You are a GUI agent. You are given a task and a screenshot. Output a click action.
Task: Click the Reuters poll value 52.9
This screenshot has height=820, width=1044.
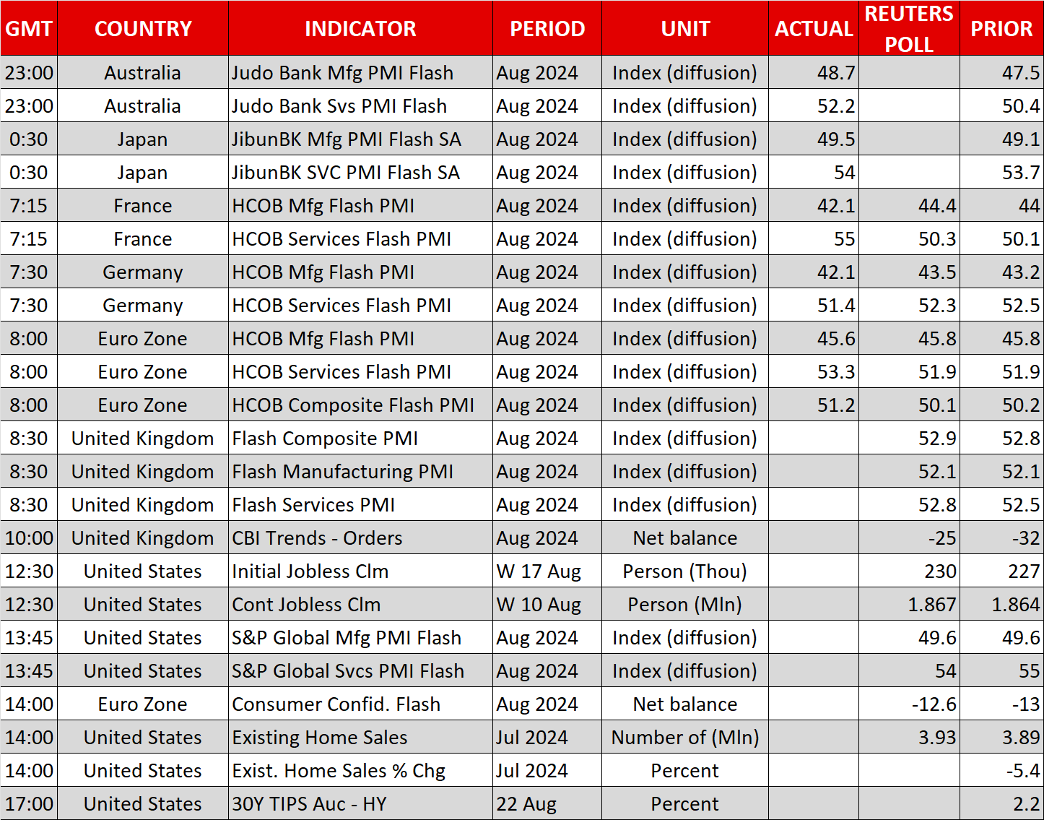[936, 438]
